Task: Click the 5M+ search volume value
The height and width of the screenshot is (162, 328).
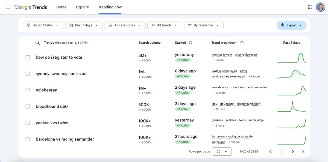Action: click(143, 55)
